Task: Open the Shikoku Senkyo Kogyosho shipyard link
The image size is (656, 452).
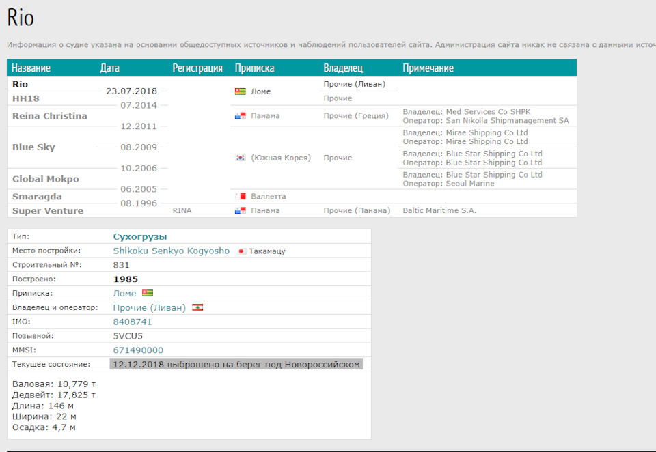Action: pyautogui.click(x=171, y=251)
